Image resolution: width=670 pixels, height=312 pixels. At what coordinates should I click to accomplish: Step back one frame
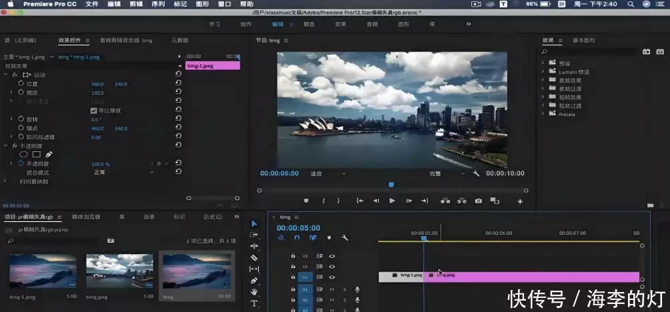click(x=376, y=201)
